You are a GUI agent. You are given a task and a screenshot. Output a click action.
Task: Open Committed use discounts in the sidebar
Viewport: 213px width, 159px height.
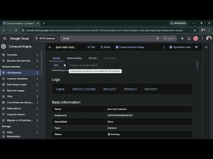tap(20, 102)
